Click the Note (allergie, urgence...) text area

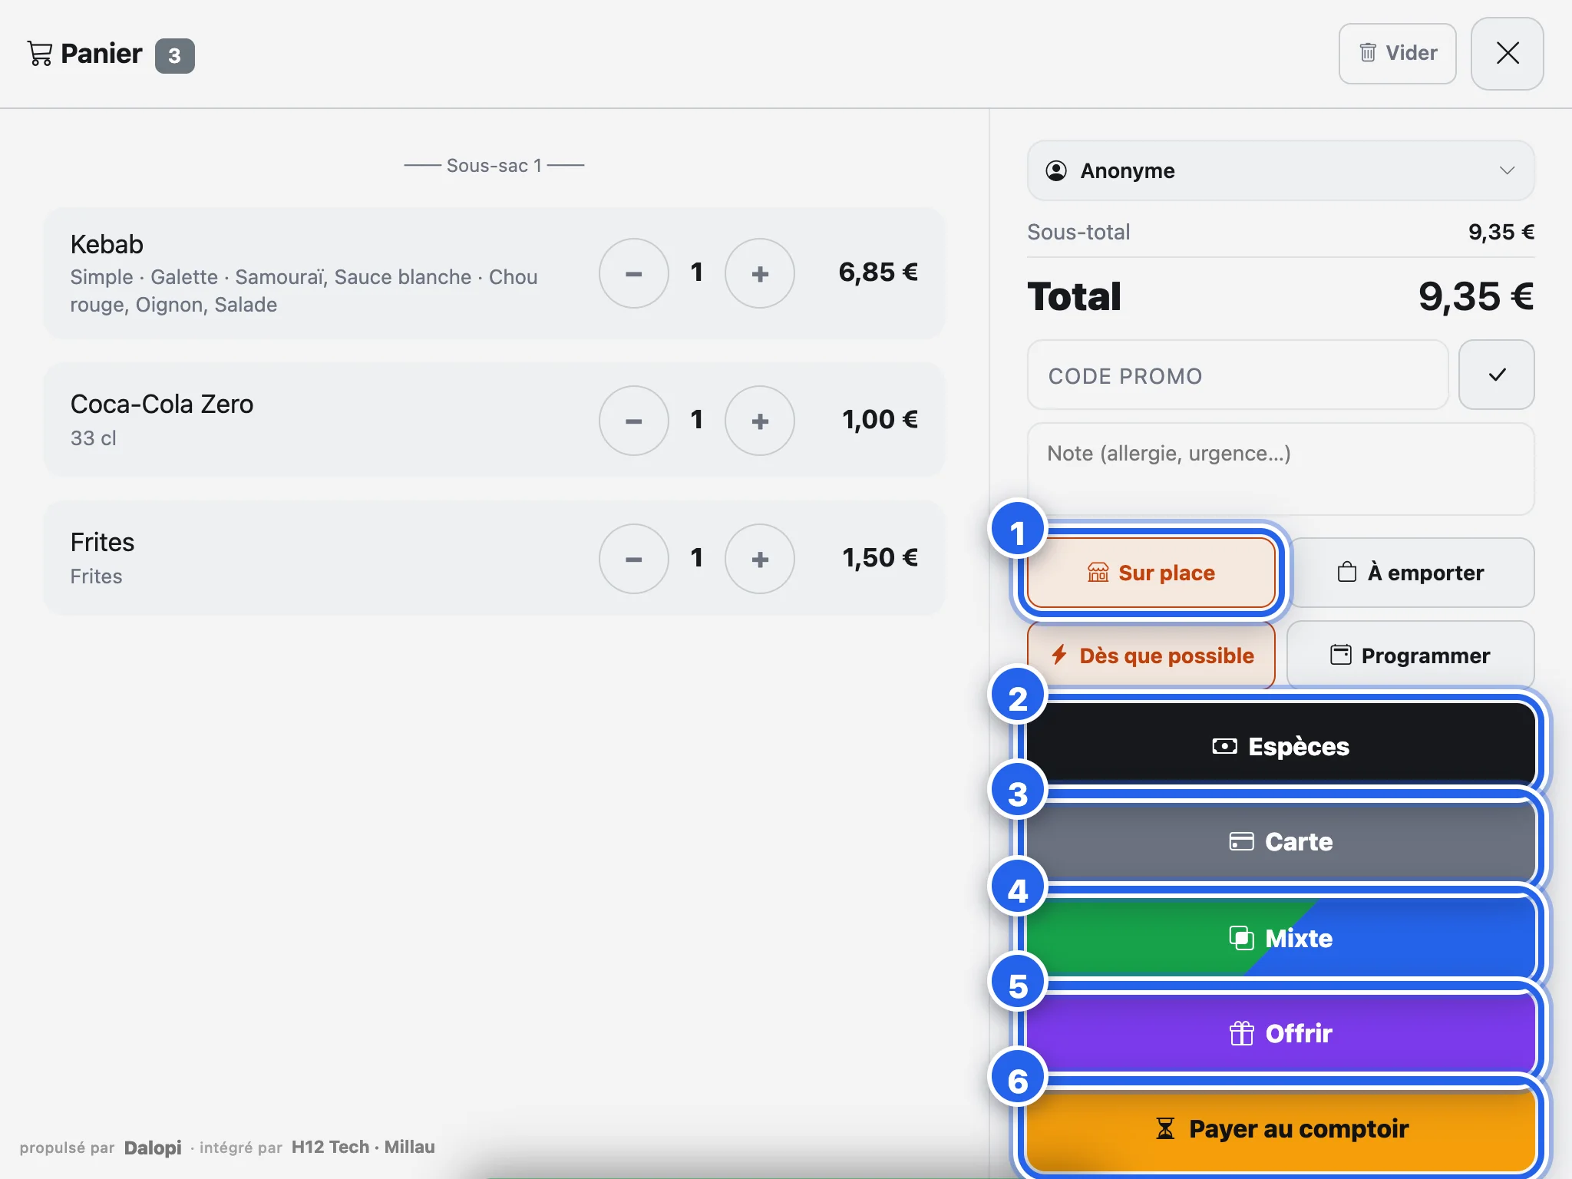coord(1280,468)
